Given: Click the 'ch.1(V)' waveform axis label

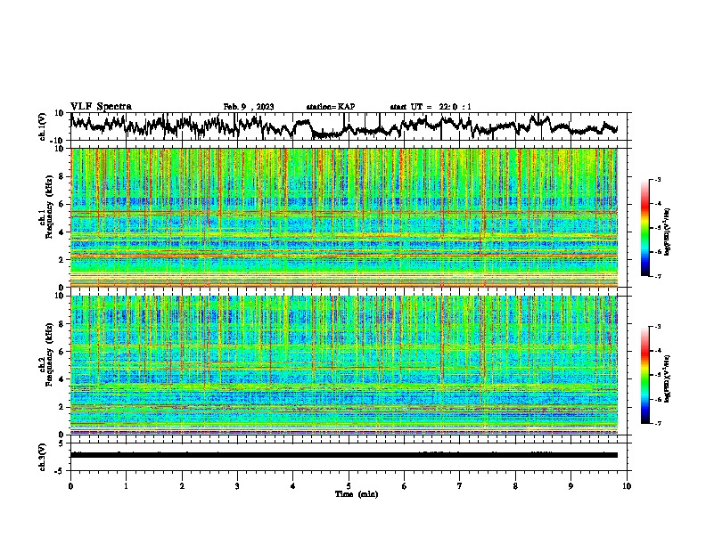Looking at the screenshot, I should [43, 126].
